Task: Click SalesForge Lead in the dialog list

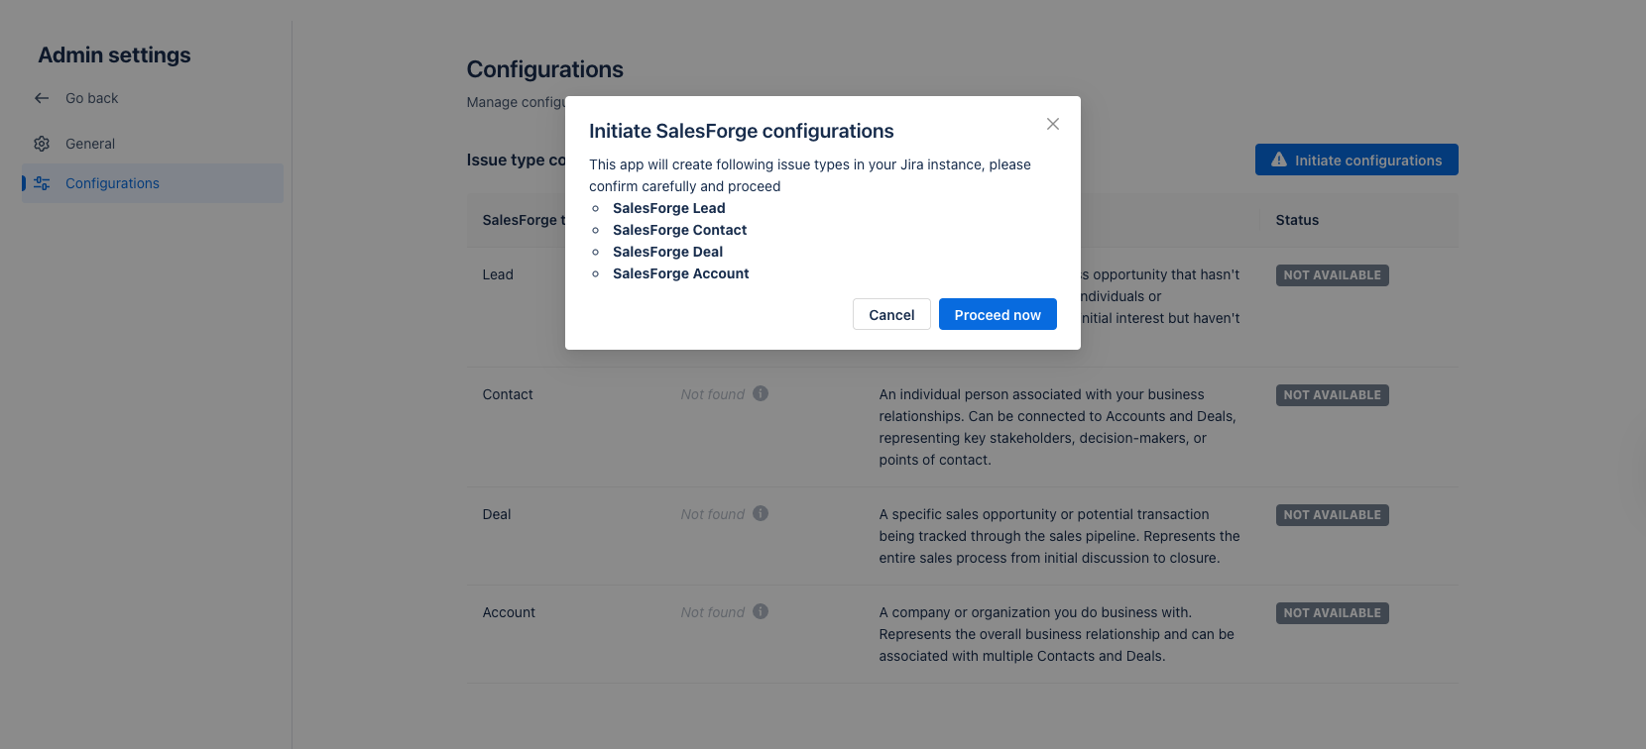Action: (x=669, y=208)
